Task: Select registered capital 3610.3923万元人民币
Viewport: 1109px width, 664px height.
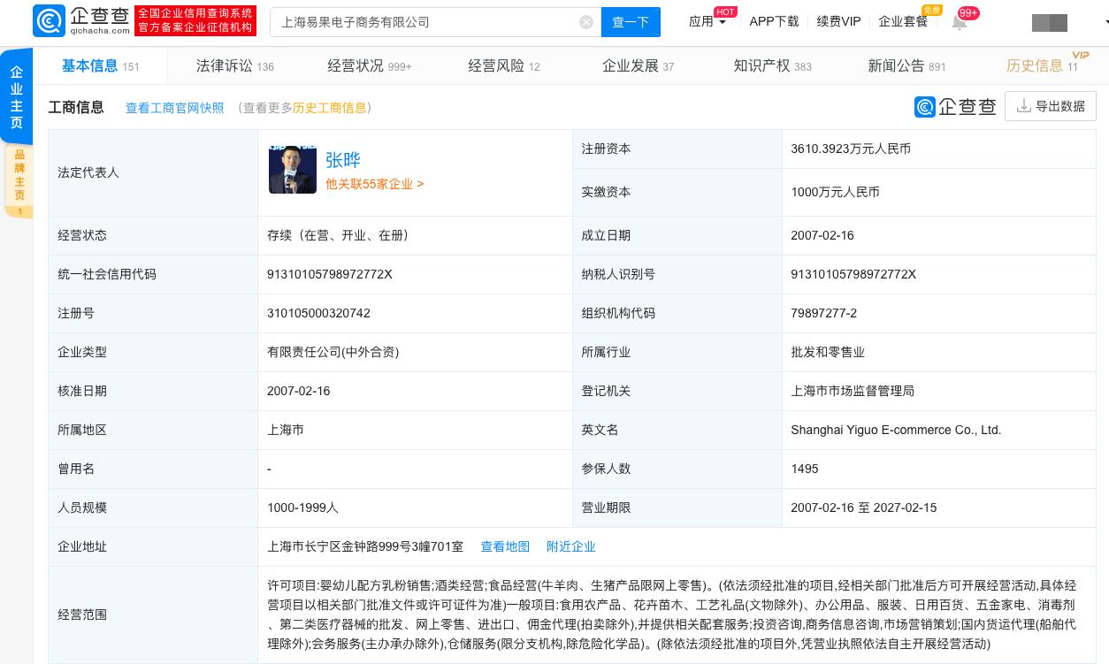Action: [x=851, y=149]
